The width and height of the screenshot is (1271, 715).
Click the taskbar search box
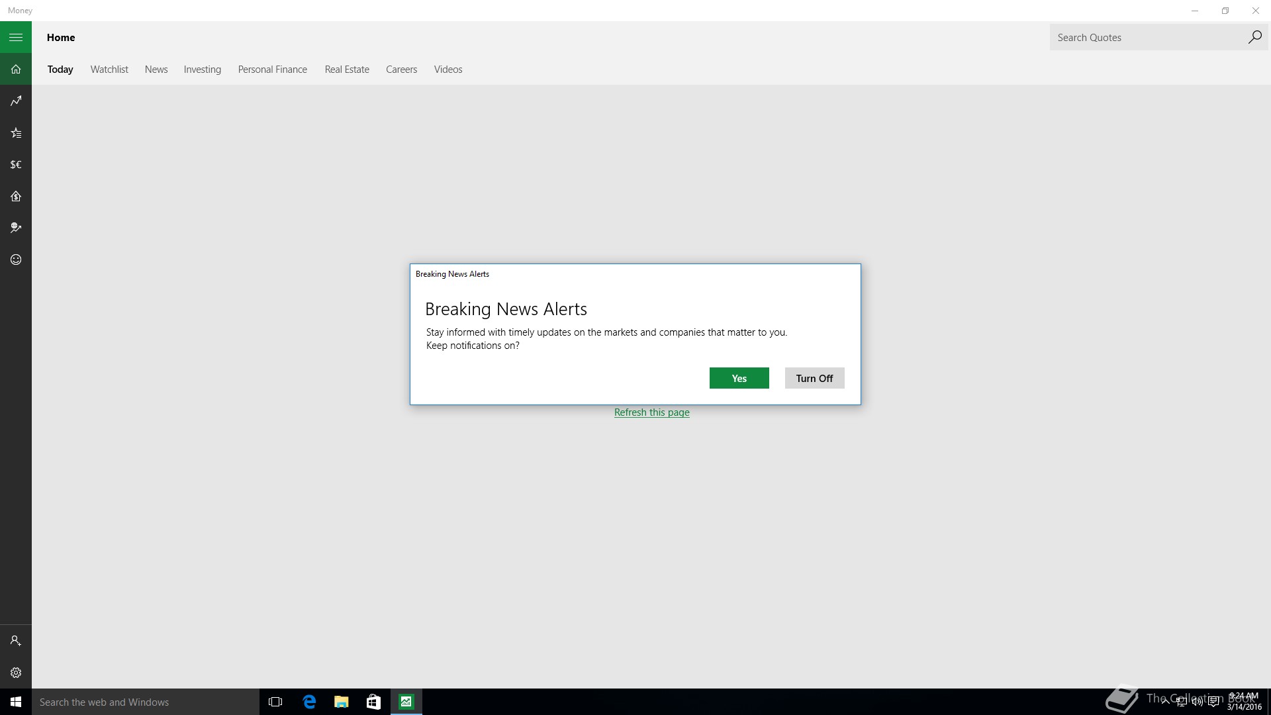pyautogui.click(x=146, y=702)
